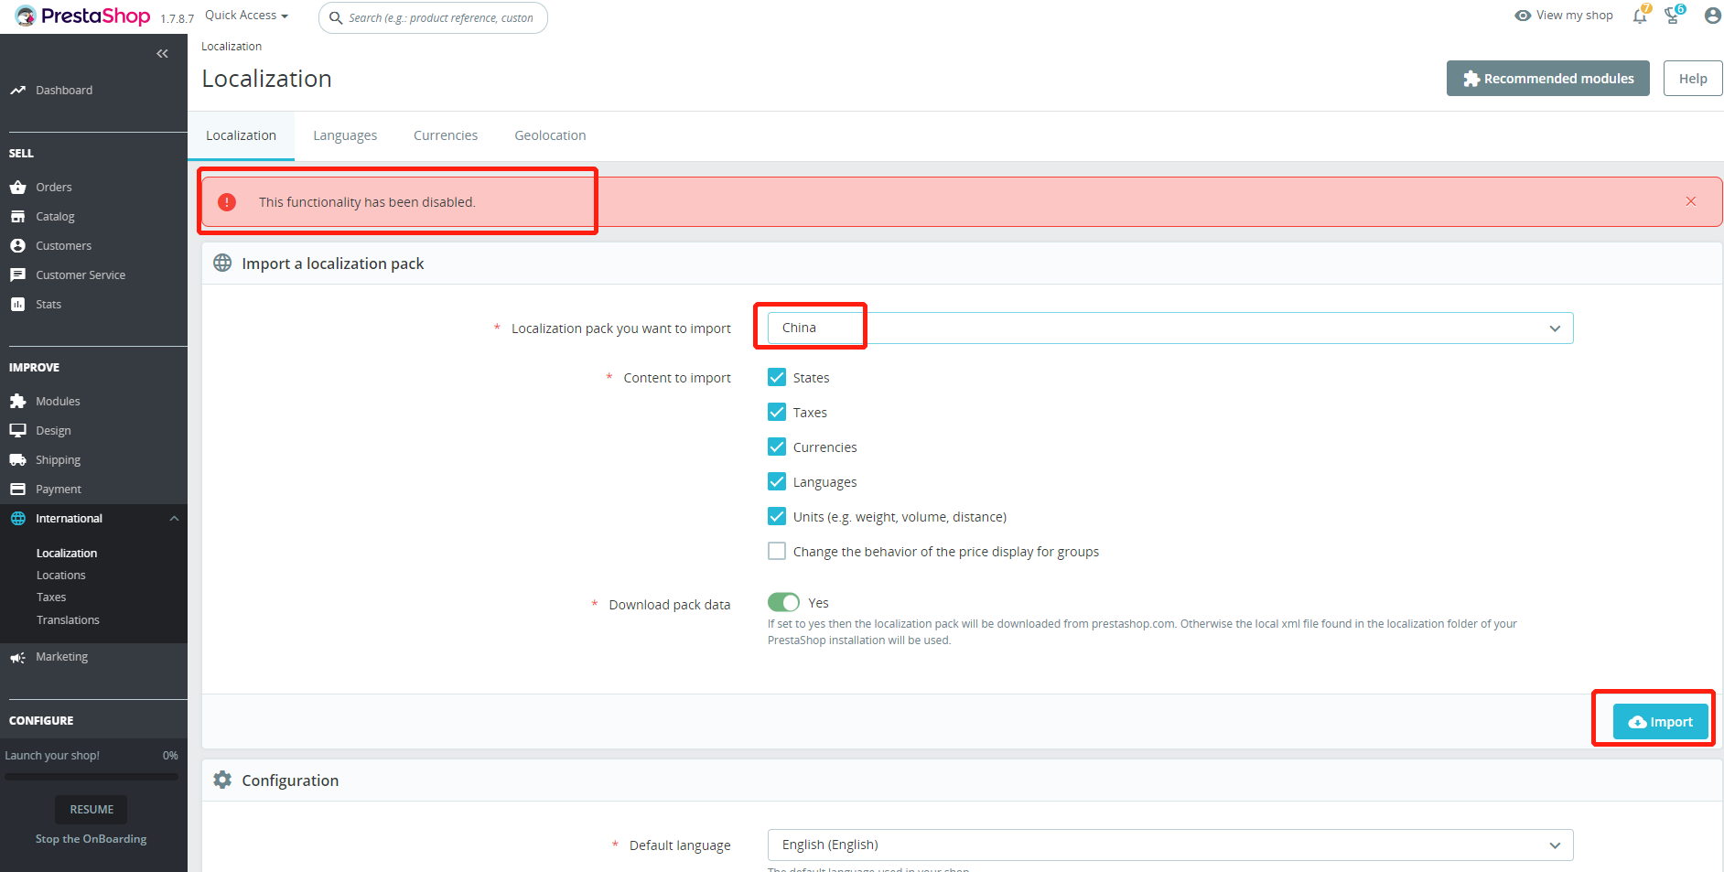Screen dimensions: 1724x872
Task: Click the Localization breadcrumb link
Action: click(x=232, y=47)
